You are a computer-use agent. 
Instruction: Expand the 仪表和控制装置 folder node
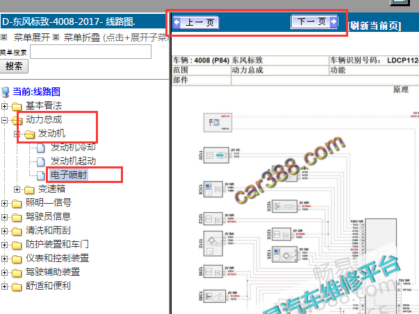point(4,259)
